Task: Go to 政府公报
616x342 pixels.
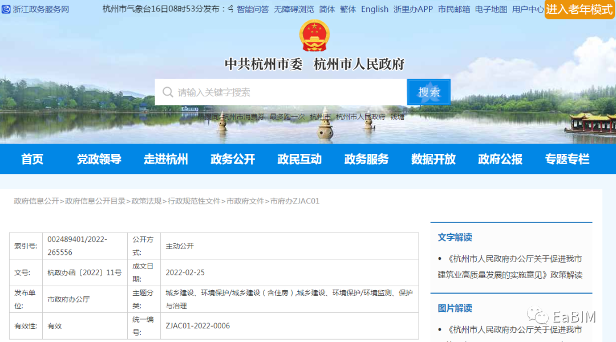Action: tap(499, 160)
